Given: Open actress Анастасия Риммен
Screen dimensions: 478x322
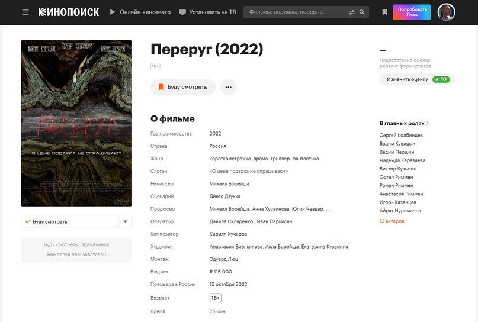Looking at the screenshot, I should pos(401,194).
